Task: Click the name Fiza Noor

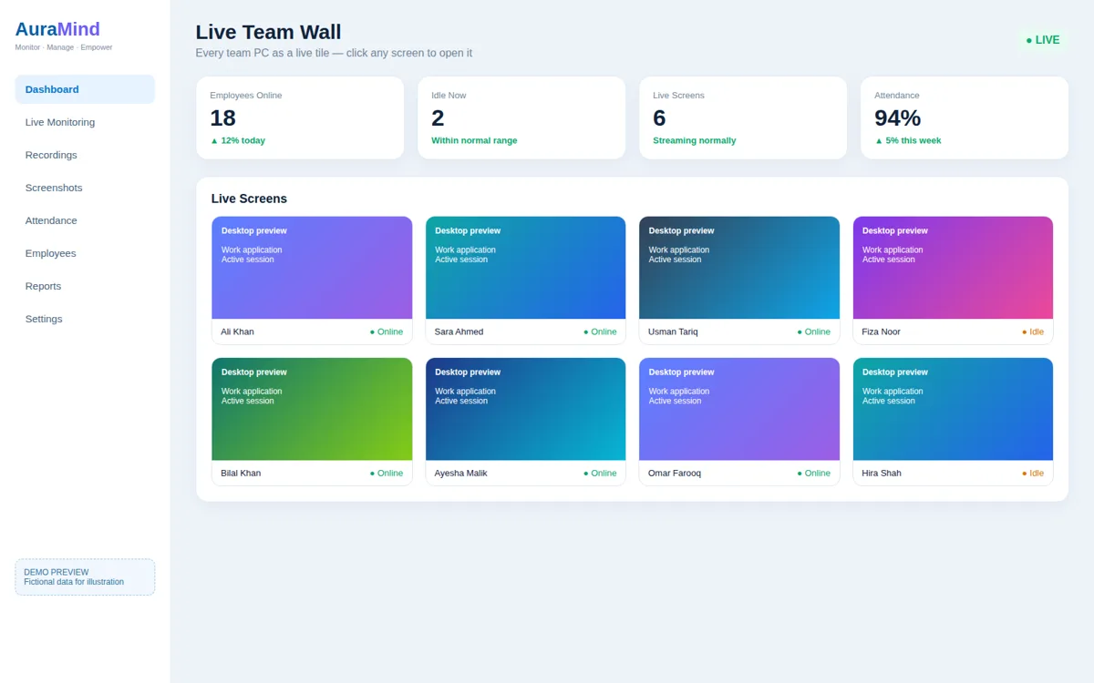Action: pos(881,331)
